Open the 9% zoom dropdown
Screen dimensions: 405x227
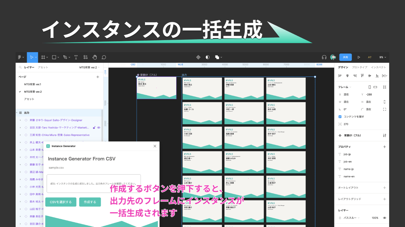click(383, 57)
